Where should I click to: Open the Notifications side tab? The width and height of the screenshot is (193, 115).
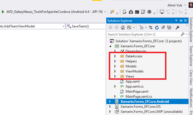pyautogui.click(x=191, y=98)
